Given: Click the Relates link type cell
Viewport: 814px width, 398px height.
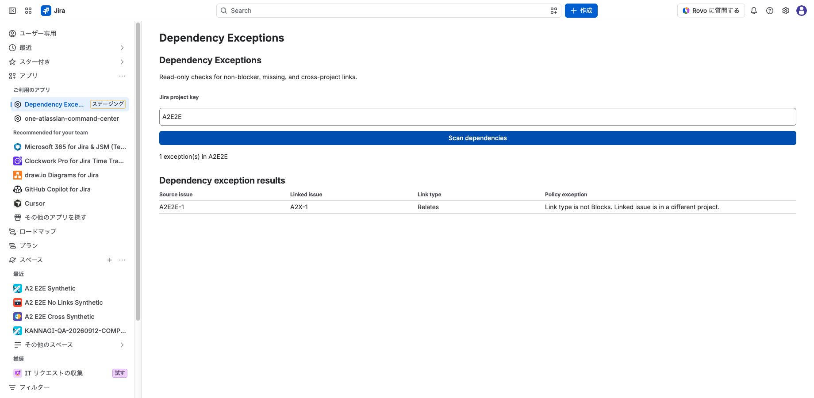Looking at the screenshot, I should (x=428, y=207).
